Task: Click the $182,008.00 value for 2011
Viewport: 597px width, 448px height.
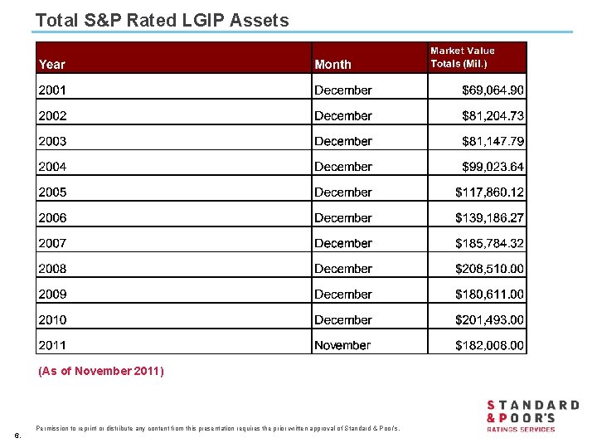Action: click(489, 345)
